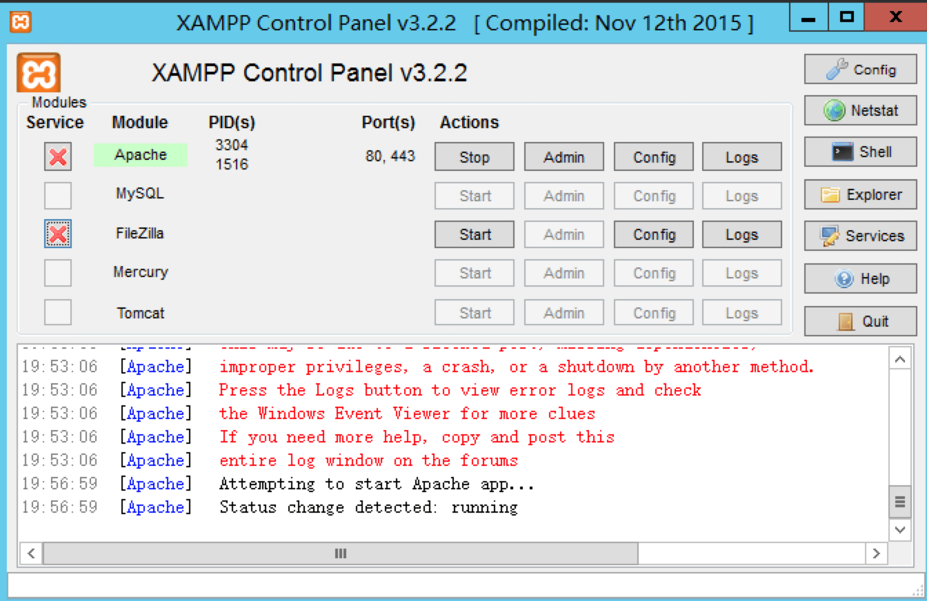Screen dimensions: 927x601
Task: Toggle the Tomcat service checkbox
Action: 58,312
